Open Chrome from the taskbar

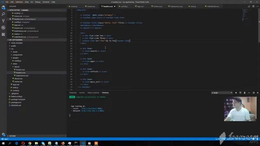pos(30,143)
